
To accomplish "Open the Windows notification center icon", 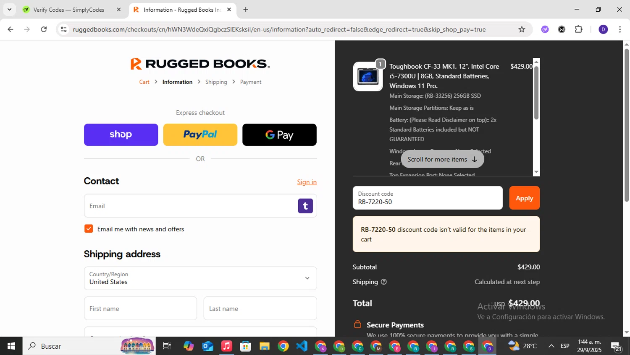I will click(x=616, y=346).
